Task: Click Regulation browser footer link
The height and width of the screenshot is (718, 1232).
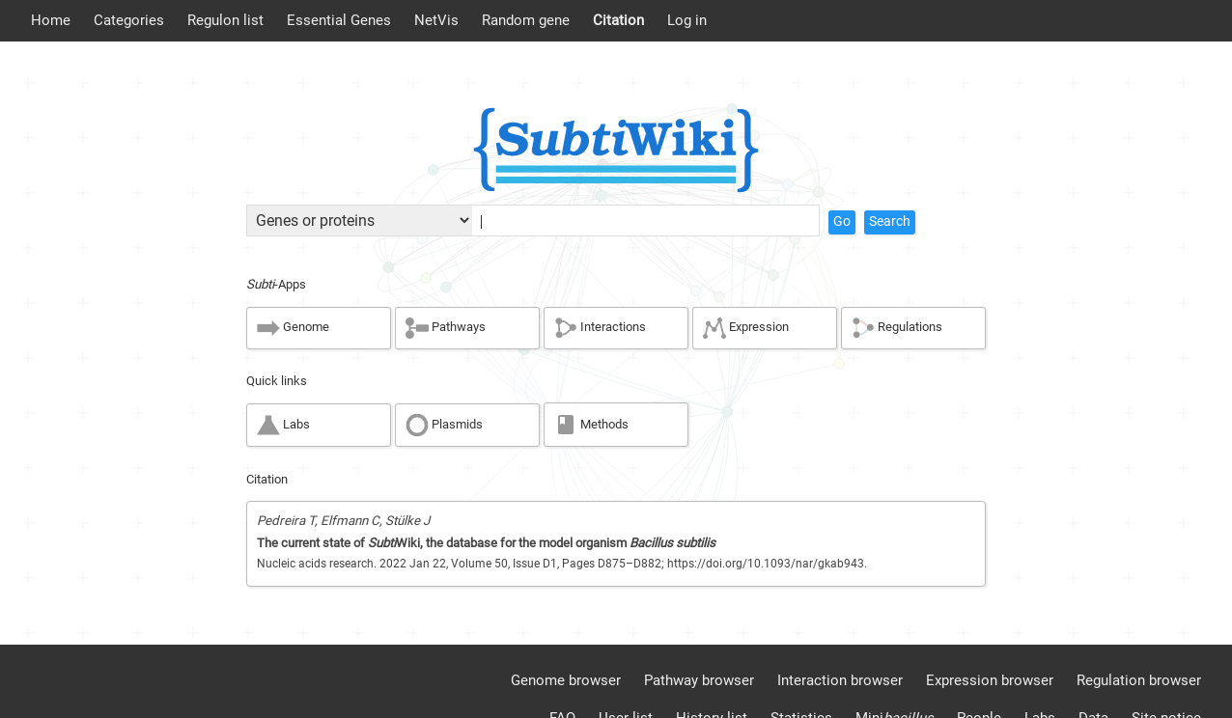Action: [1138, 680]
